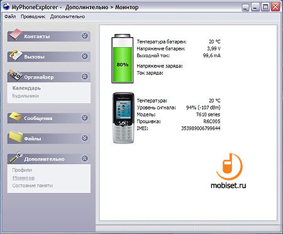Image resolution: width=283 pixels, height=234 pixels.
Task: Click the Контакты section header
Action: [x=49, y=36]
